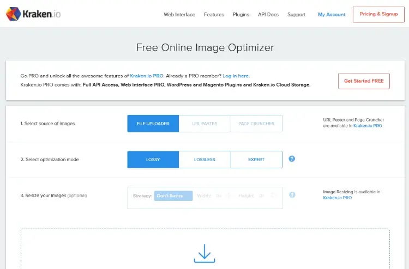The width and height of the screenshot is (409, 269).
Task: Open optimization mode help question icon
Action: point(292,159)
